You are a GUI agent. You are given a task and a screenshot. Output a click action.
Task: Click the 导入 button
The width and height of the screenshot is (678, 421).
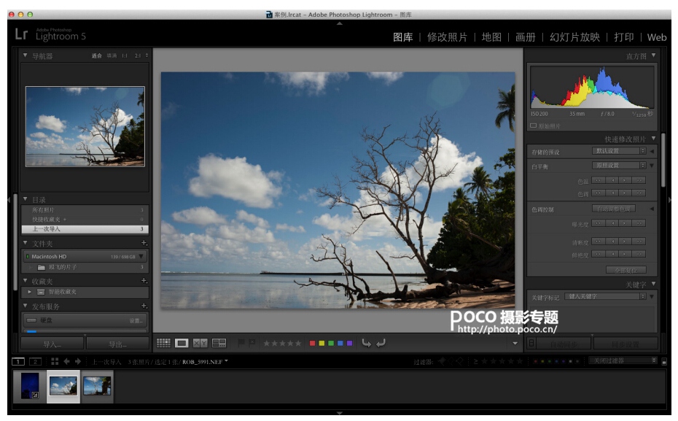pos(52,344)
